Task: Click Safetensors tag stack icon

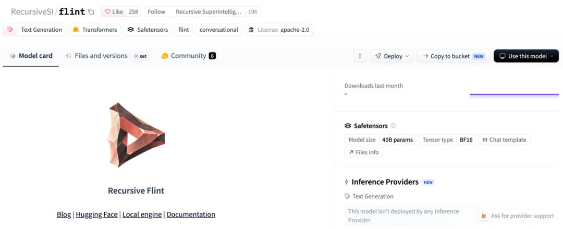Action: pyautogui.click(x=131, y=30)
